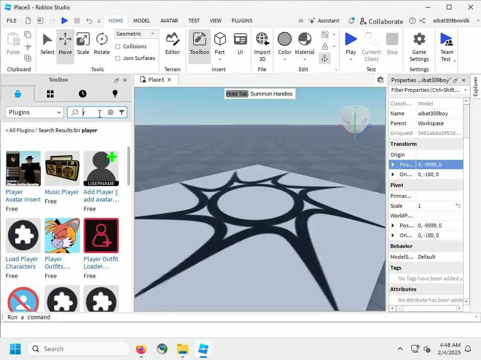Switch to the VIEW ribbon tab

[215, 21]
